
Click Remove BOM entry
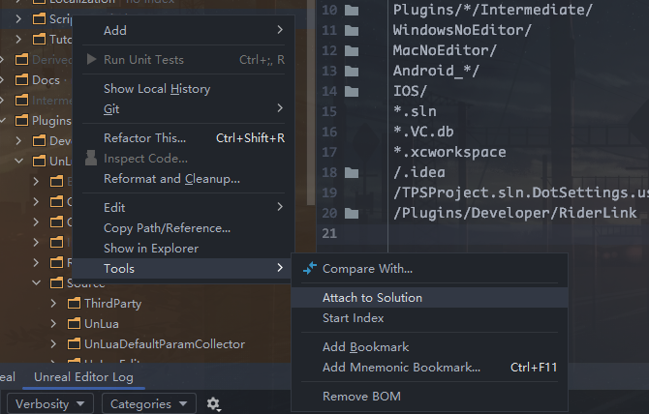[429, 397]
